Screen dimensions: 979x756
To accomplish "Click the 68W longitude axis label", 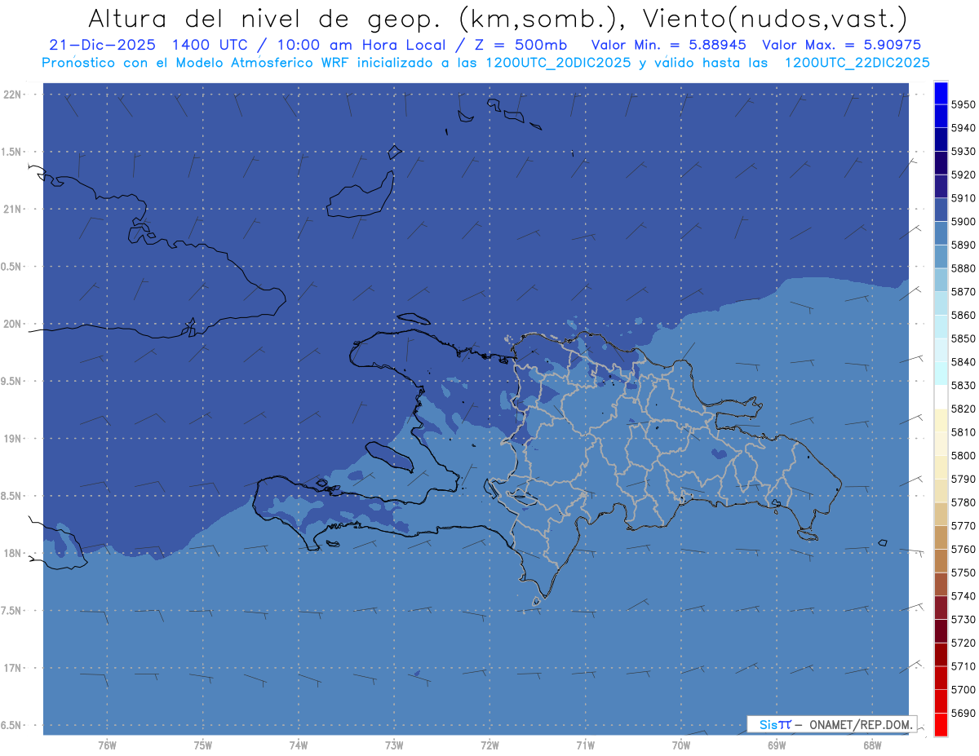I will coord(871,745).
